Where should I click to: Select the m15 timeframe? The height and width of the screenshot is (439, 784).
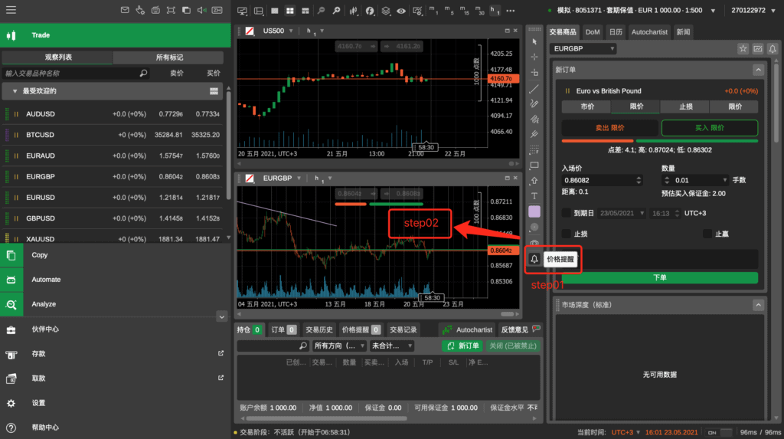pos(465,10)
